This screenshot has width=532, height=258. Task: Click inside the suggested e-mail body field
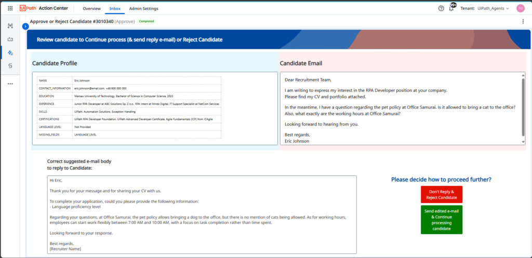pos(202,214)
